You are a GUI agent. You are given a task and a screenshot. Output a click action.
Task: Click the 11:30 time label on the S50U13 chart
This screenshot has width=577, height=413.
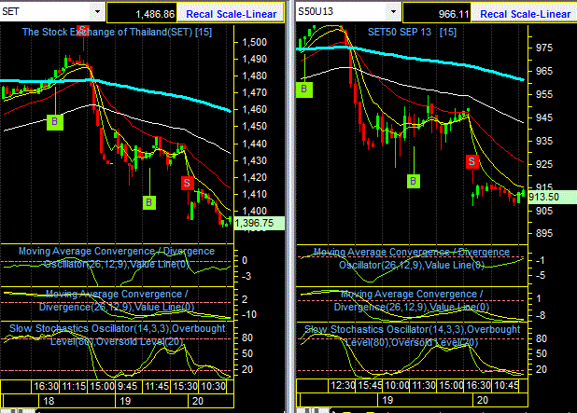[x=424, y=386]
